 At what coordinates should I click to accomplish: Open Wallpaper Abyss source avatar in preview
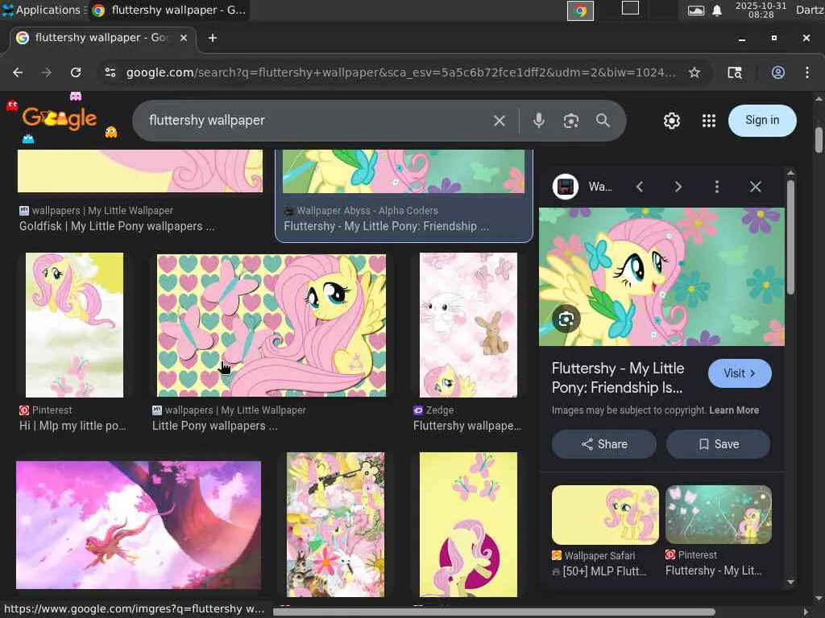pyautogui.click(x=566, y=187)
